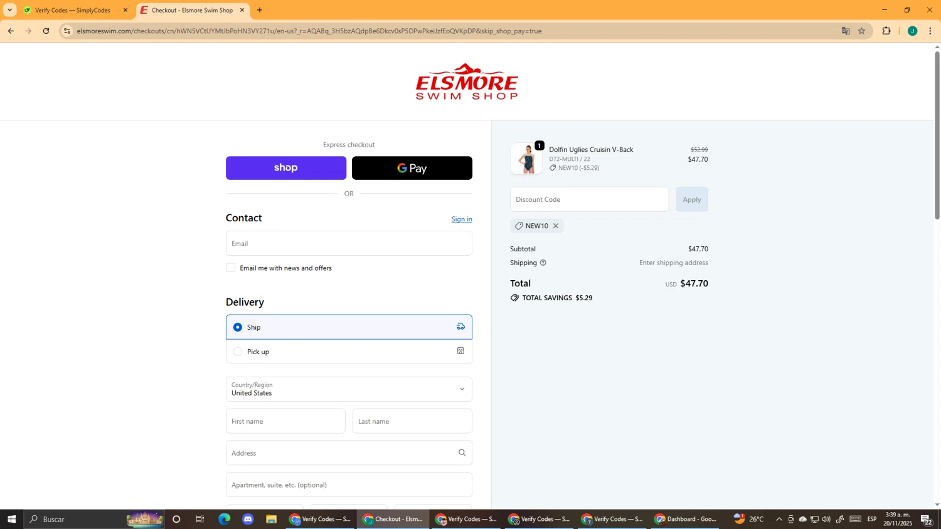Click the Cortana circle icon on taskbar
This screenshot has width=941, height=529.
click(176, 519)
